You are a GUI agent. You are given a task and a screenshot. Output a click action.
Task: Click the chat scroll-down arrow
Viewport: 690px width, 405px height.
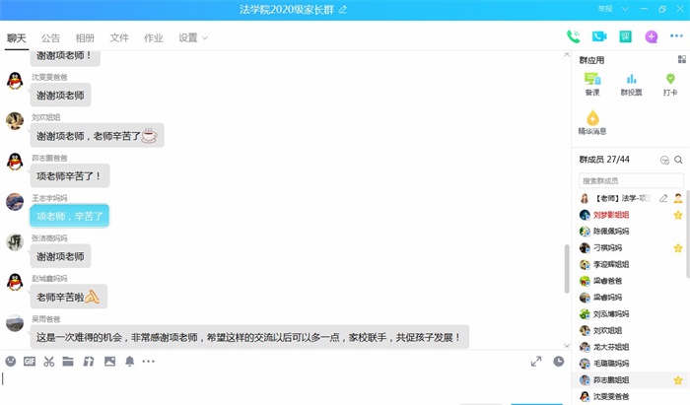pos(567,346)
